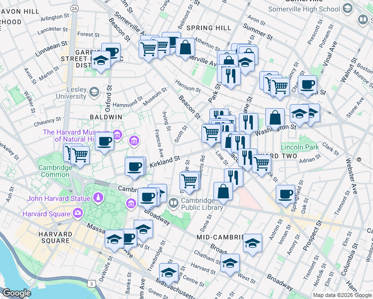Select shopping bag marker on Washington St

point(275,118)
